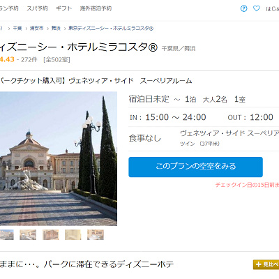279x279 pixels.
Task: Click the 宿泊日未定 stay date text
Action: [149, 99]
